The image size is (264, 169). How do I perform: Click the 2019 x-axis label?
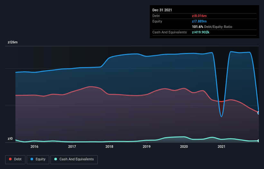(147, 147)
